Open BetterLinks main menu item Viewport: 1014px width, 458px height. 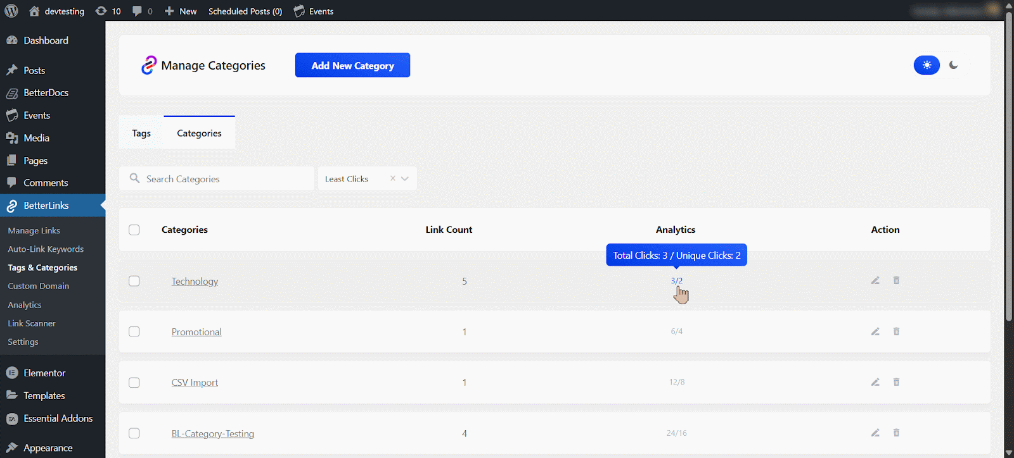[x=53, y=206]
